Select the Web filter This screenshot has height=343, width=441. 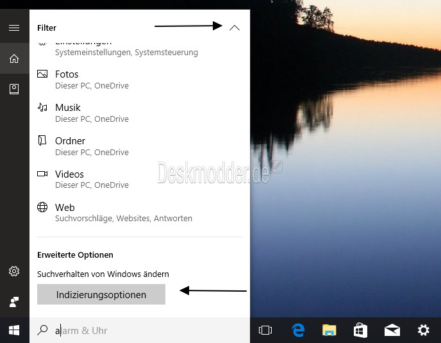(x=140, y=212)
